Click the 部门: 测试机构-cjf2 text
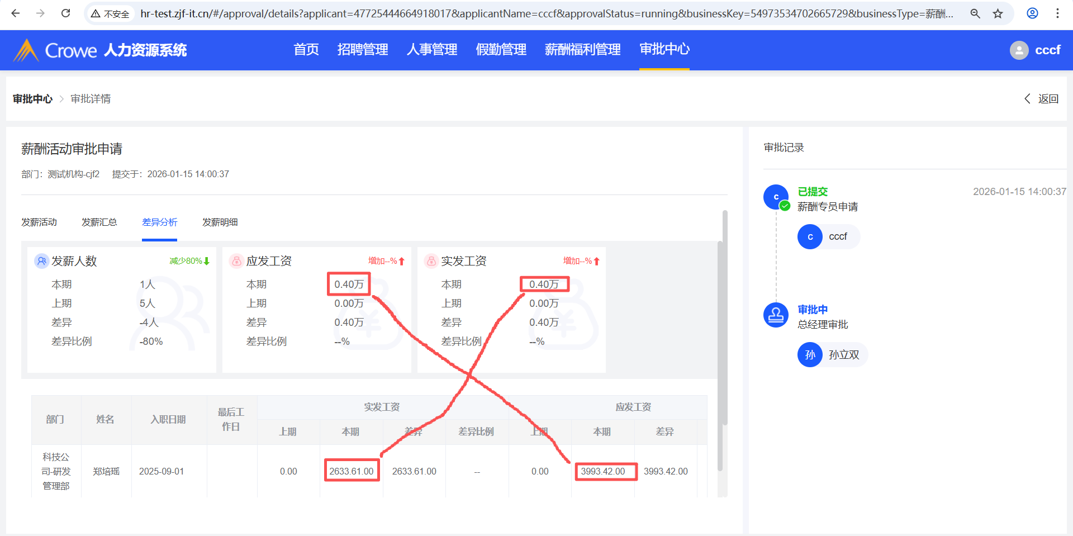Screen dimensions: 1073x536 [x=60, y=174]
